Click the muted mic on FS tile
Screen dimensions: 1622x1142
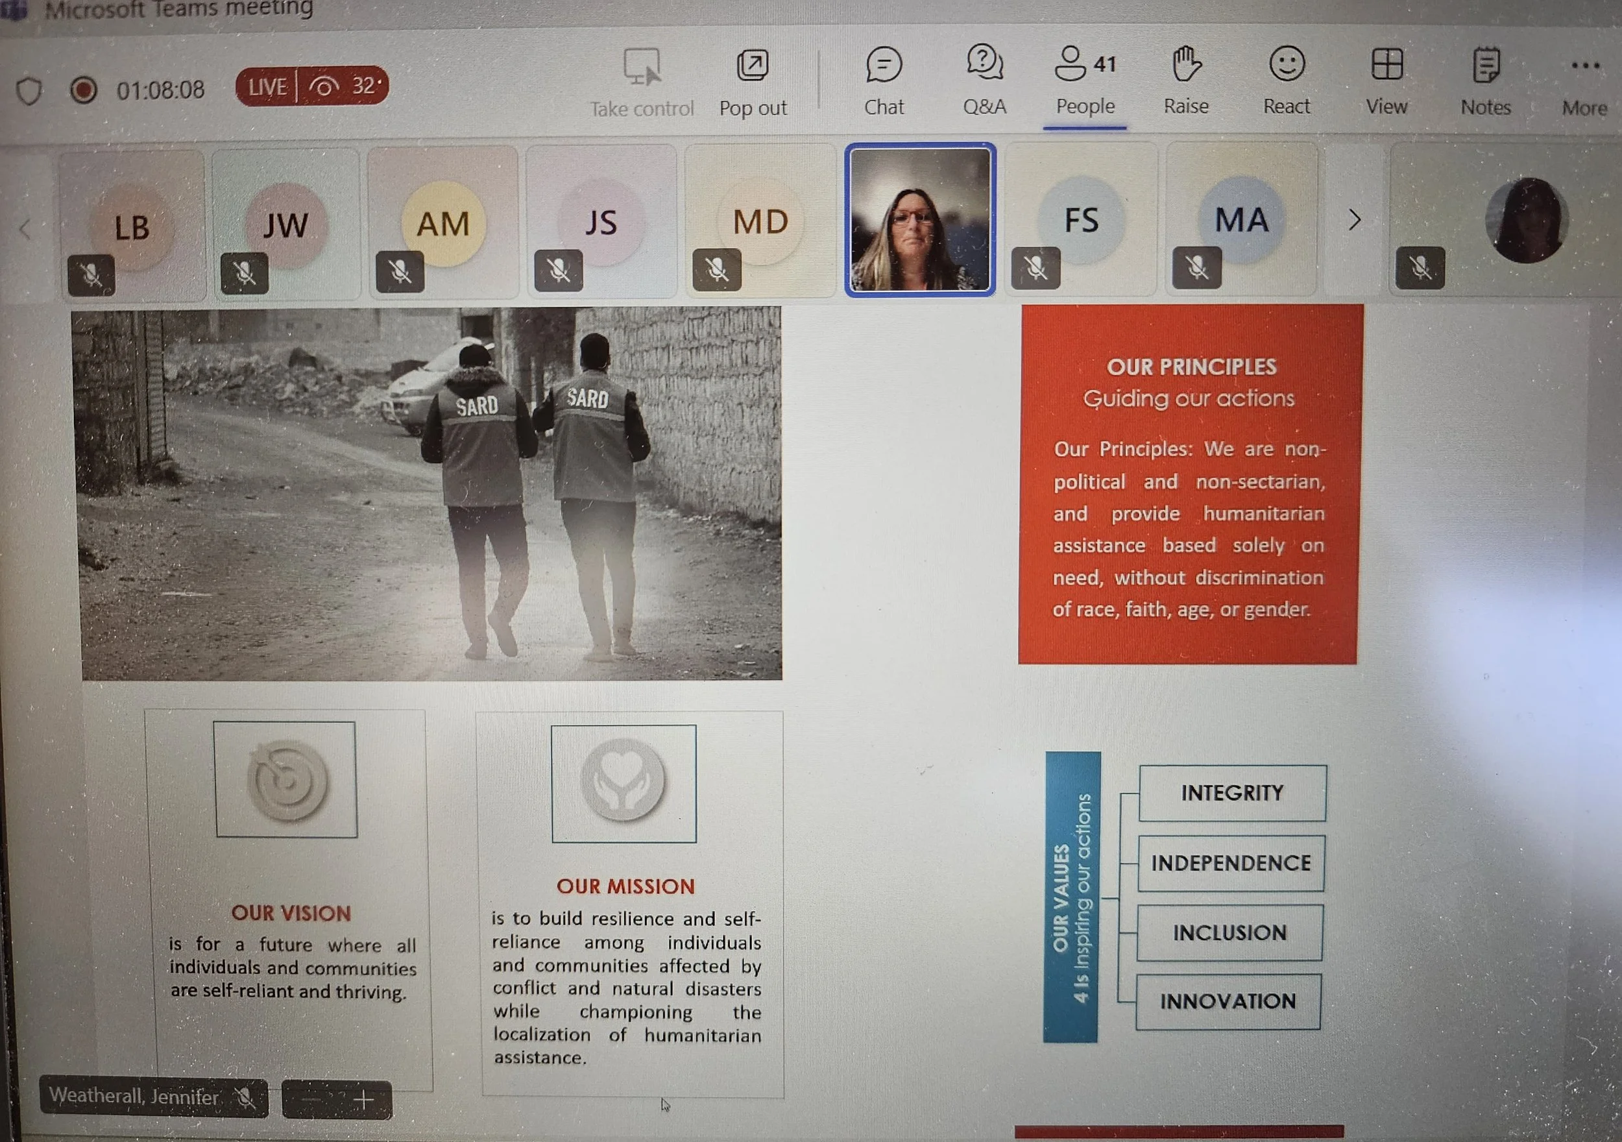tap(1035, 268)
